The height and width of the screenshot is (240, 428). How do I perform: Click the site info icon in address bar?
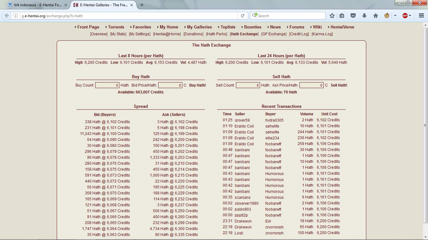15,16
